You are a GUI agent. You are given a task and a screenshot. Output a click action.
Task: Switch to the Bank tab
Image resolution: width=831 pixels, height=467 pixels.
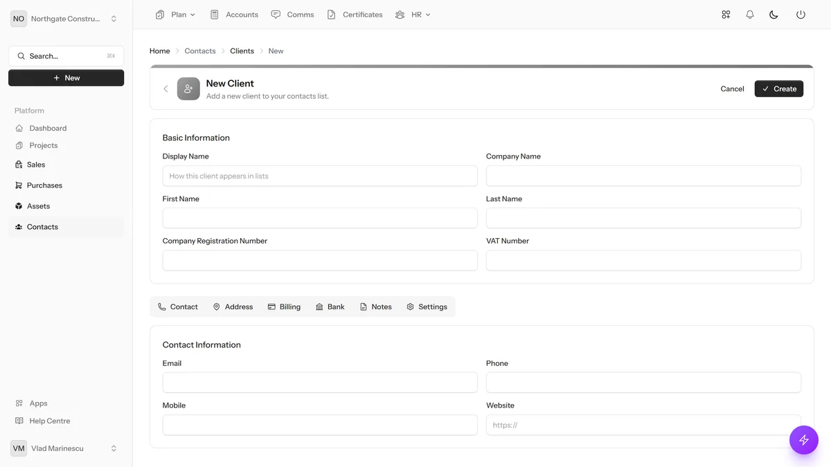click(330, 306)
